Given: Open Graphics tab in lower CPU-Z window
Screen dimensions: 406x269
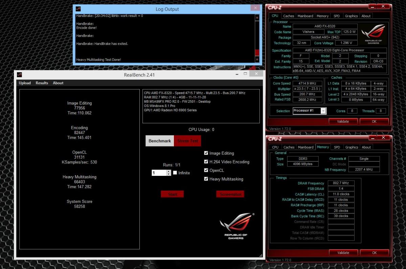Looking at the screenshot, I should coord(352,147).
